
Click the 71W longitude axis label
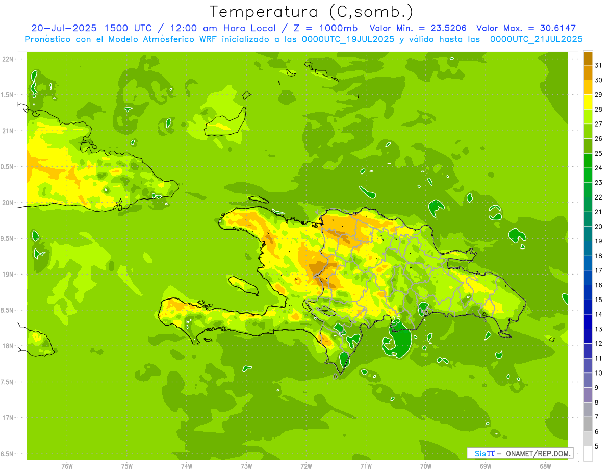click(x=366, y=466)
